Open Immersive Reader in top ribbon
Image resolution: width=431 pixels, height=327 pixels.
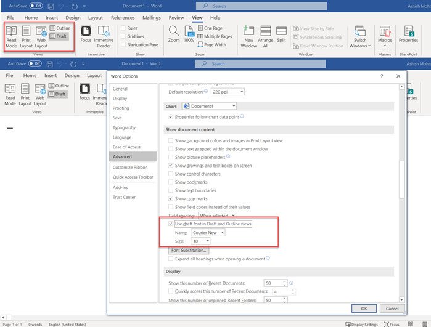pyautogui.click(x=104, y=37)
